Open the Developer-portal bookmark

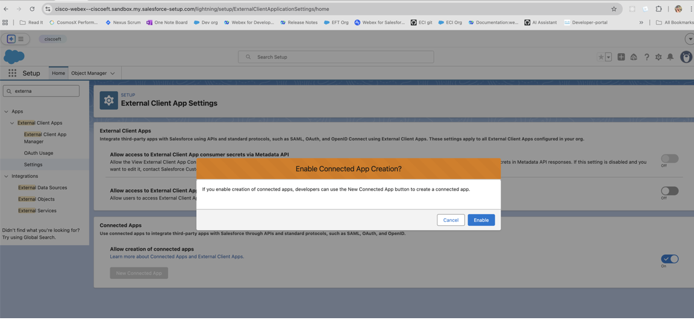(x=586, y=22)
